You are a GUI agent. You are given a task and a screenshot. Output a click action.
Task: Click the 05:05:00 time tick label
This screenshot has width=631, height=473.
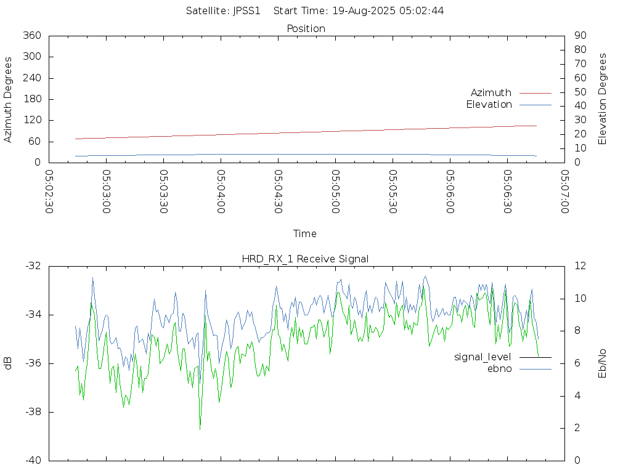click(x=336, y=192)
